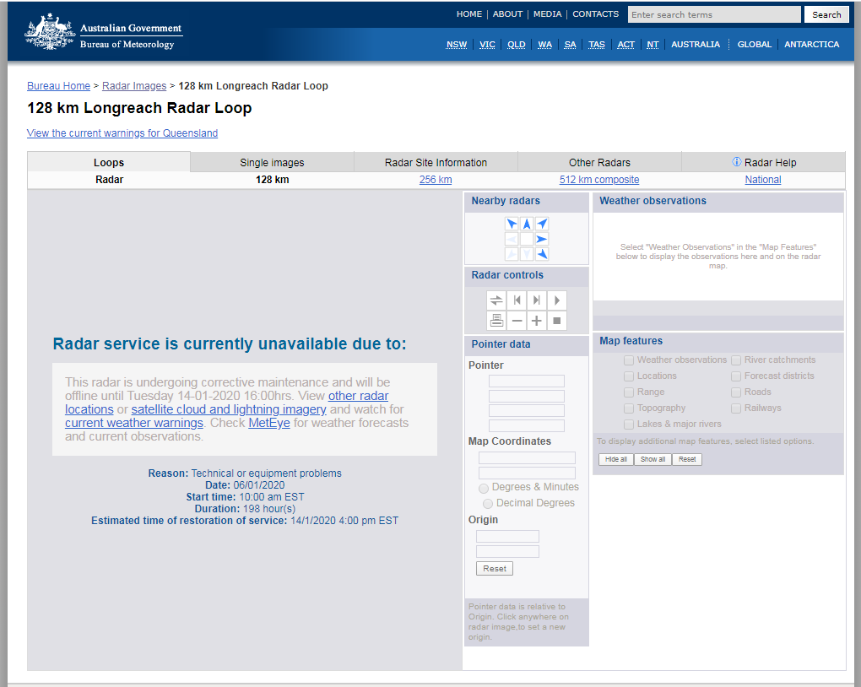Go to nearby radar to the east
Screen dimensions: 861x687
[542, 239]
